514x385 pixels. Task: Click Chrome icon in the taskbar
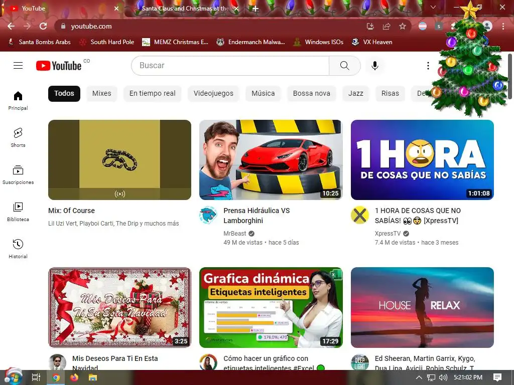click(x=56, y=377)
